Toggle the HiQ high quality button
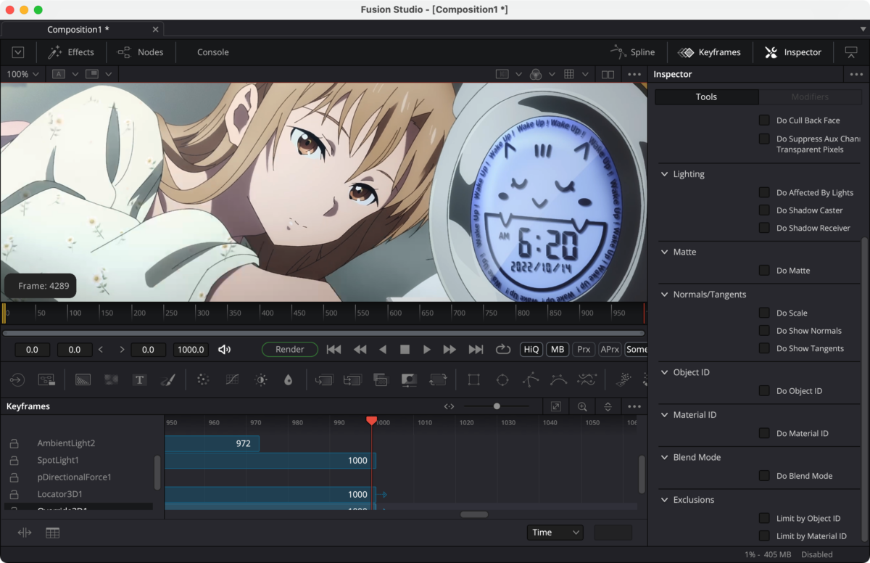Screen dimensions: 870x563 [531, 350]
